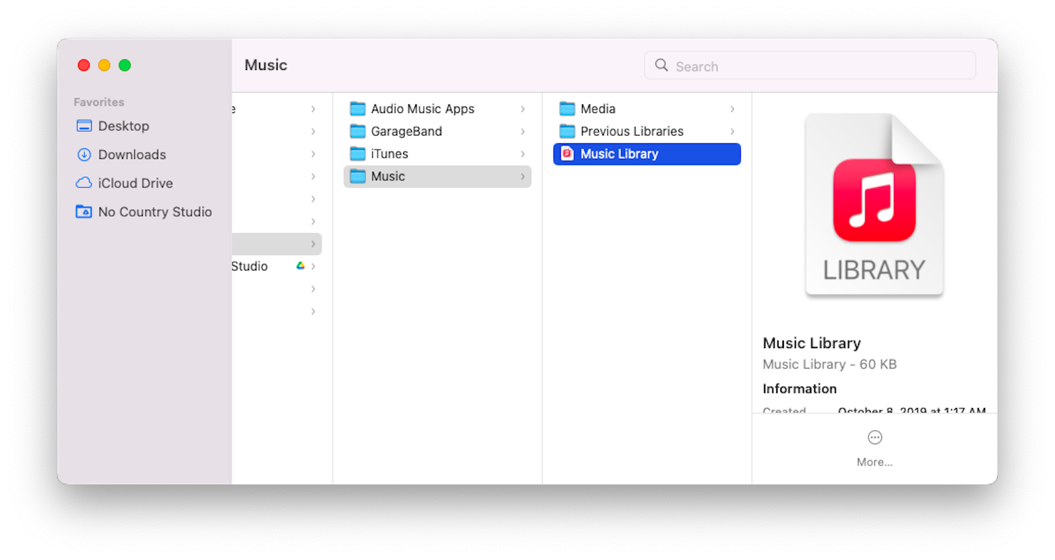The image size is (1055, 560).
Task: Open the iTunes folder
Action: point(389,153)
